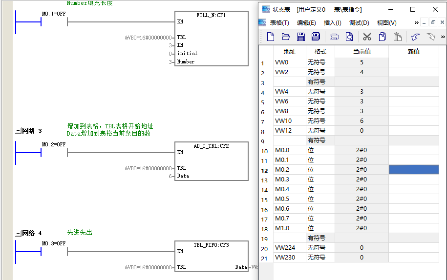Save using the single floppy disk icon
This screenshot has height=280, width=447.
pos(301,37)
